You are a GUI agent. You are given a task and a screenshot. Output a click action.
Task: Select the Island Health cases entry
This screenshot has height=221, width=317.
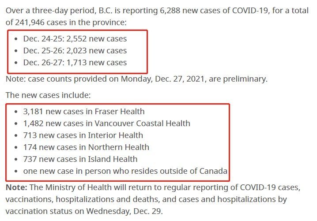point(80,159)
